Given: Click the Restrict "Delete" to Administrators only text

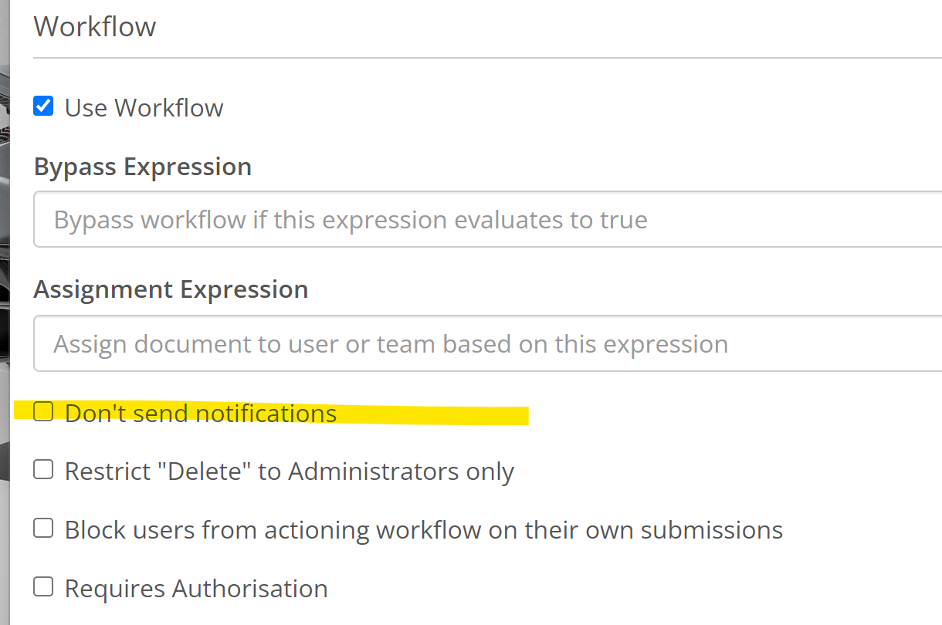Looking at the screenshot, I should coord(289,471).
